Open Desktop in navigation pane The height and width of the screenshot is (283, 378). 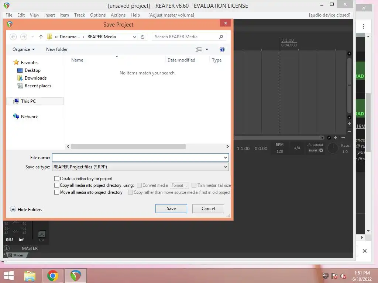pyautogui.click(x=32, y=70)
